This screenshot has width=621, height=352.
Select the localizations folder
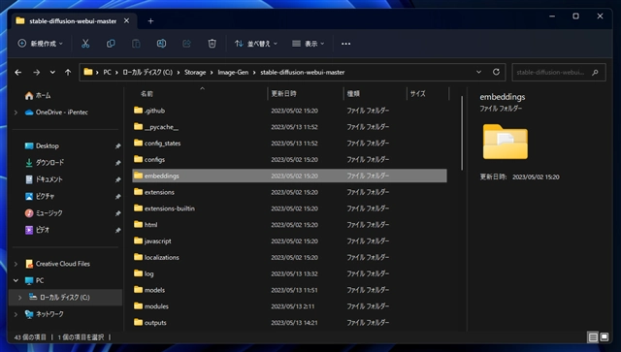289,257
